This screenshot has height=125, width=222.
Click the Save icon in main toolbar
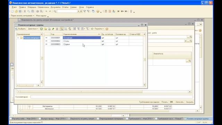click(20, 11)
